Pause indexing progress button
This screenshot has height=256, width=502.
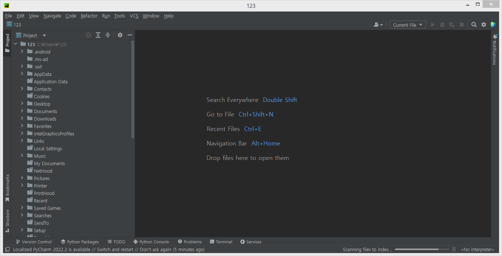coord(454,250)
